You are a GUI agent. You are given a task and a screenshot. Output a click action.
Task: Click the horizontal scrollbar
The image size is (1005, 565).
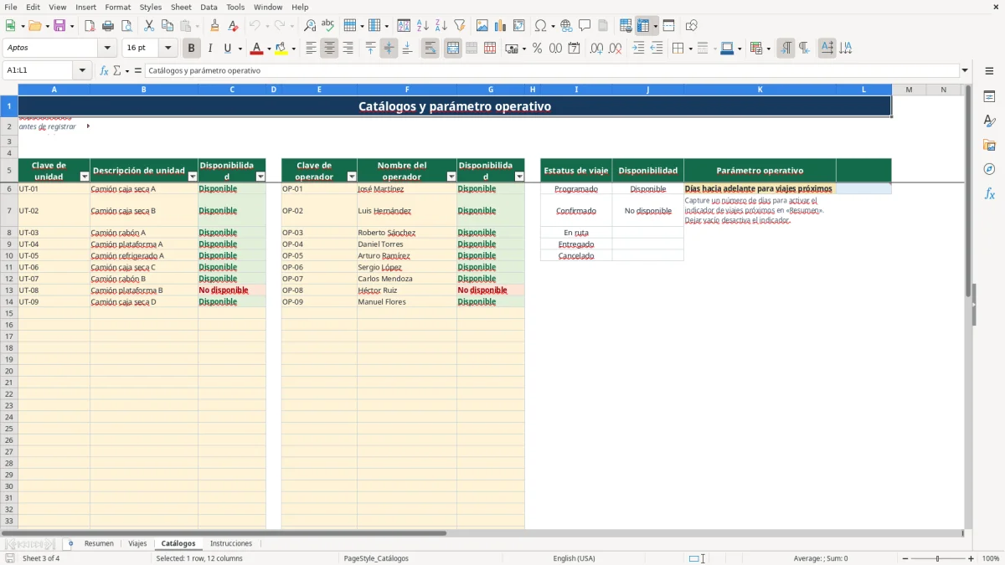tap(224, 532)
